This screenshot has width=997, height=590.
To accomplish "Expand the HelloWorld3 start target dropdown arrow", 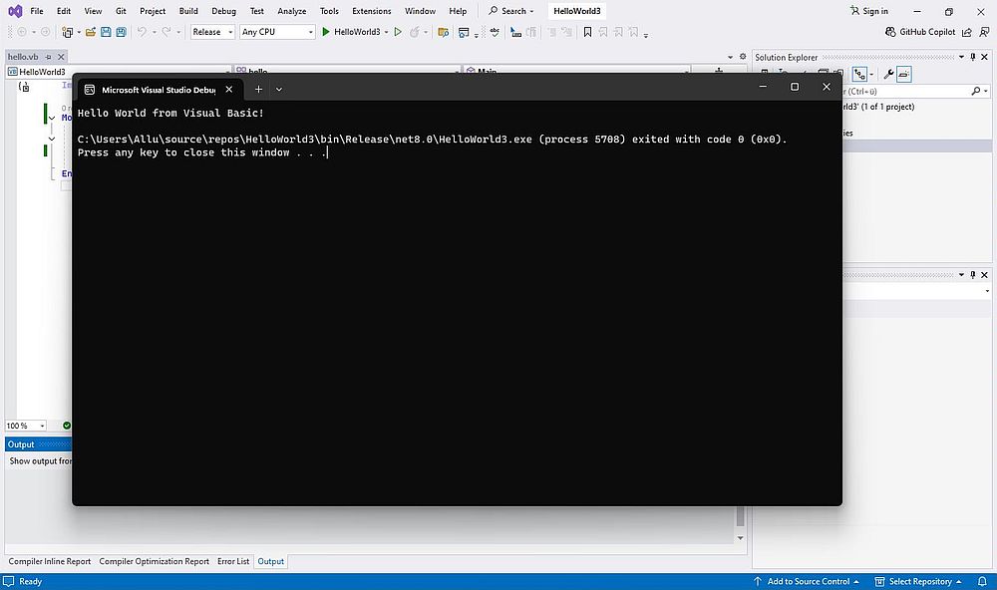I will point(386,33).
